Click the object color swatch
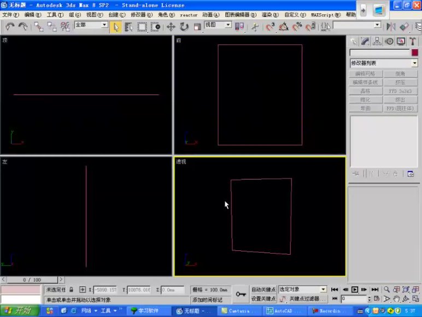The image size is (422, 317). tap(415, 53)
